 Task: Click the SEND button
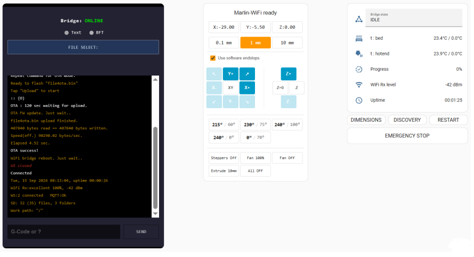tap(141, 232)
